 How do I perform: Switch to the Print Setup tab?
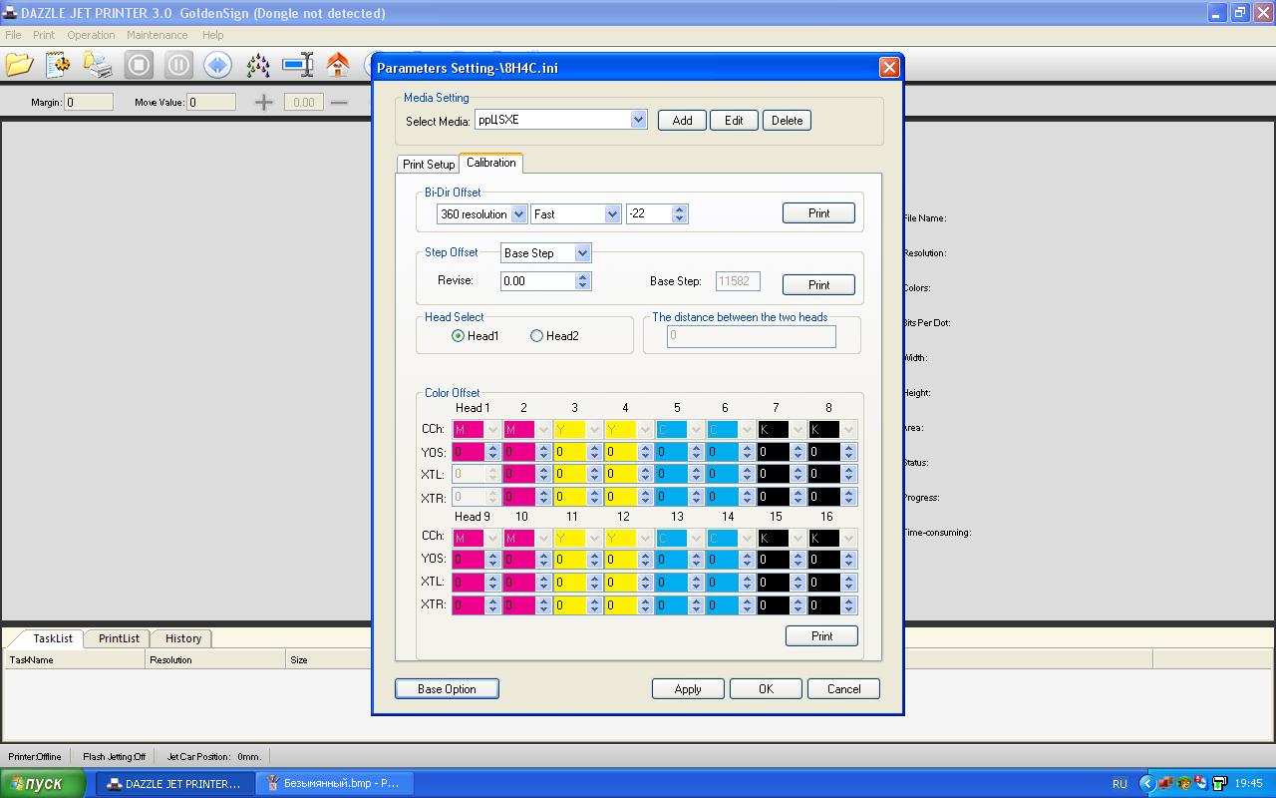pos(429,164)
